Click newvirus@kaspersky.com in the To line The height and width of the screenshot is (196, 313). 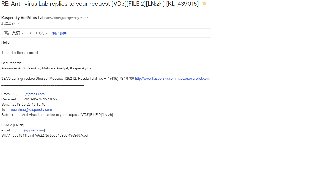31,110
